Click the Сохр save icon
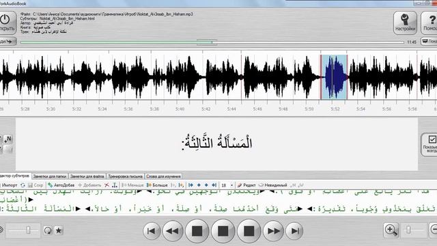 (x=36, y=185)
